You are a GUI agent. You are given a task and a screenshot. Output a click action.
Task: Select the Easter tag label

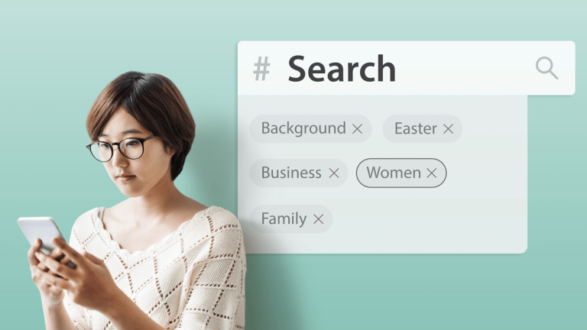click(x=416, y=128)
